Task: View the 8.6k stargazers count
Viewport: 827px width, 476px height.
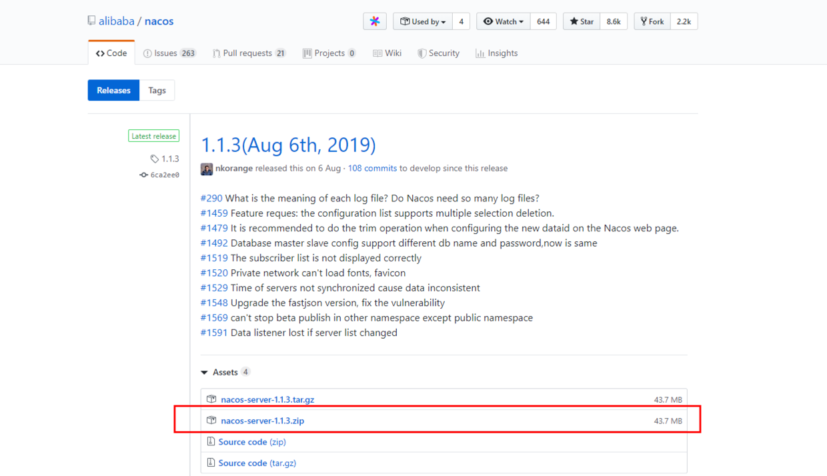Action: tap(614, 21)
